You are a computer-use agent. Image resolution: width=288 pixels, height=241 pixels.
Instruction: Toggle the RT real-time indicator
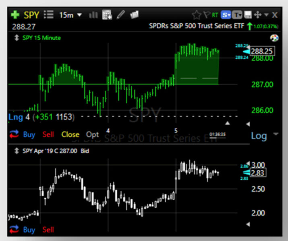215,15
